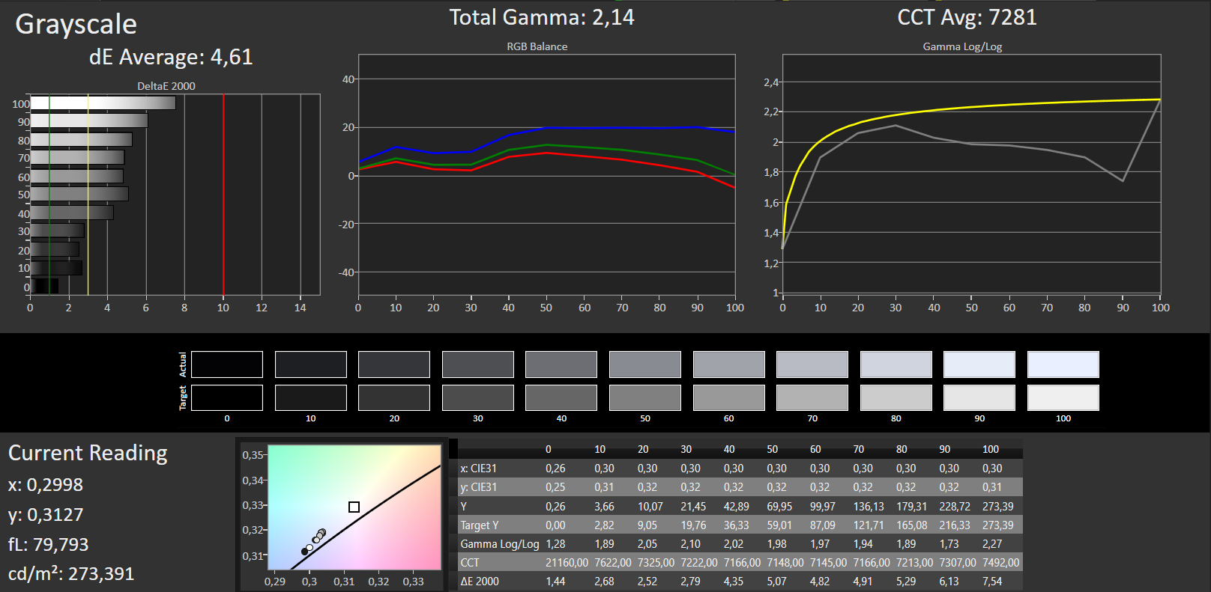Click the x: CIE31 row label

pos(479,469)
